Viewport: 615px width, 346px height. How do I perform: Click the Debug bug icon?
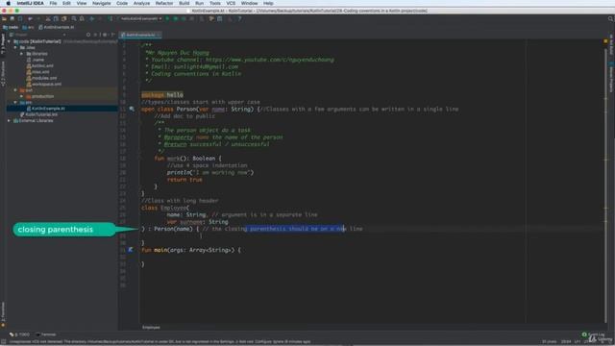click(x=175, y=19)
